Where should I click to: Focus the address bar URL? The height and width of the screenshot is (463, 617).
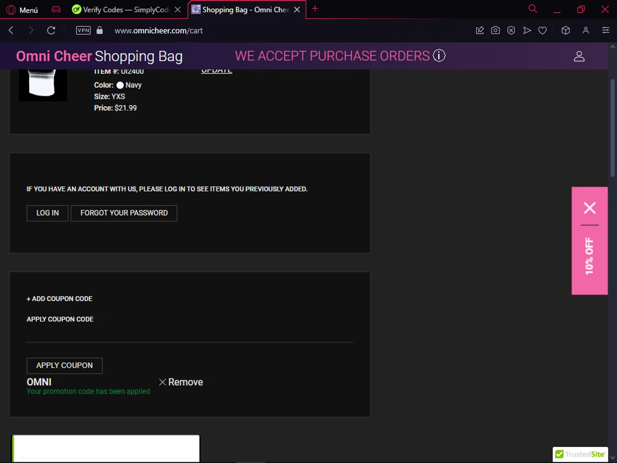[158, 30]
